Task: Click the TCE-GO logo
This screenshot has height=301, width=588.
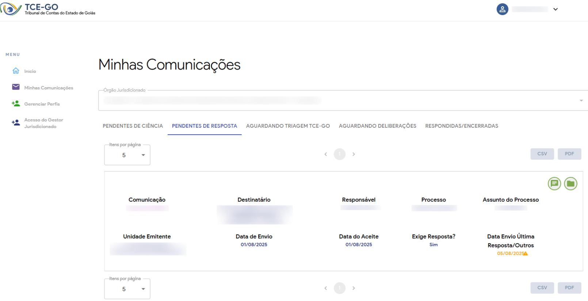Action: tap(11, 9)
